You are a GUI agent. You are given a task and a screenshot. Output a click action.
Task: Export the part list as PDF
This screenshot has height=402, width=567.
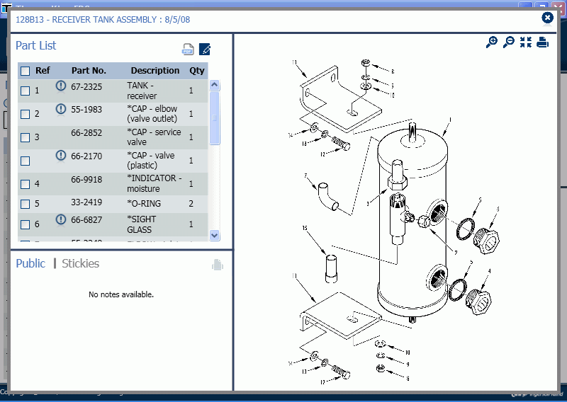click(x=188, y=49)
